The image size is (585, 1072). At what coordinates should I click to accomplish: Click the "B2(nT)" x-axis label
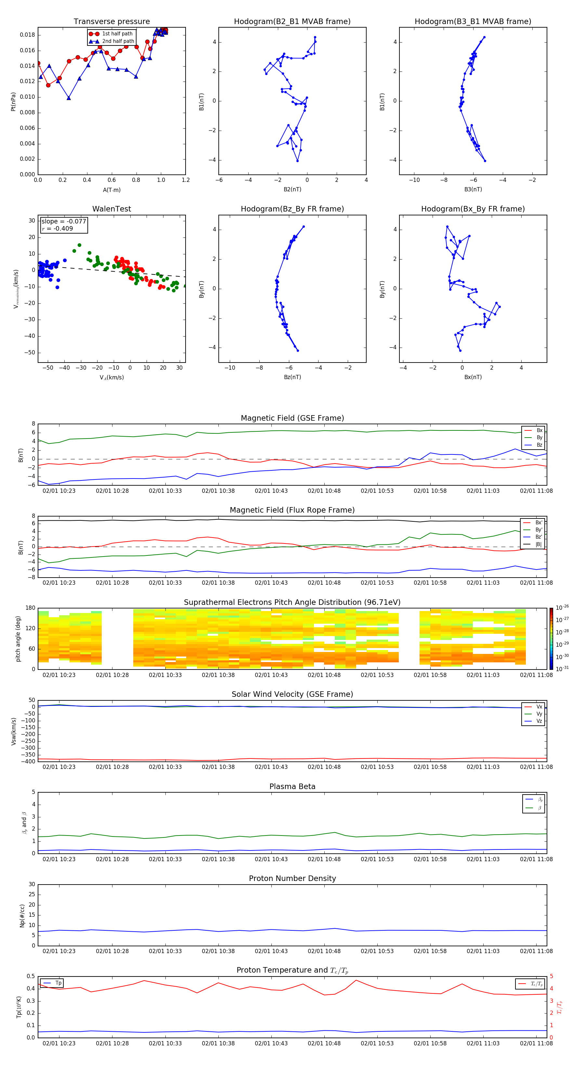coord(292,189)
